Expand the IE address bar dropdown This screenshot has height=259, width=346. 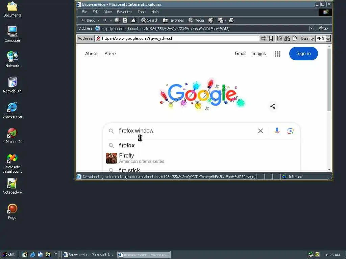[x=311, y=28]
